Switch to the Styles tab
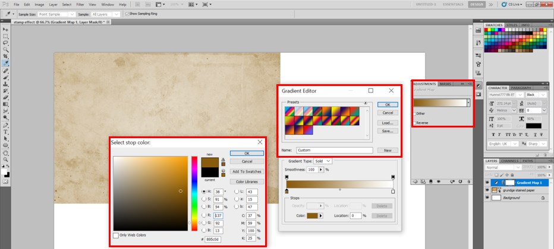This screenshot has height=249, width=554. pos(512,25)
